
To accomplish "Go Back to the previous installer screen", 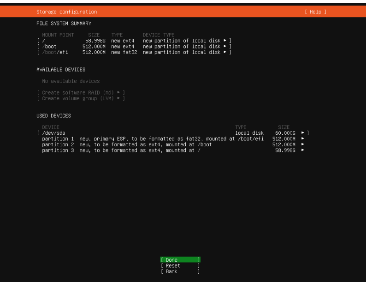I will (x=180, y=271).
